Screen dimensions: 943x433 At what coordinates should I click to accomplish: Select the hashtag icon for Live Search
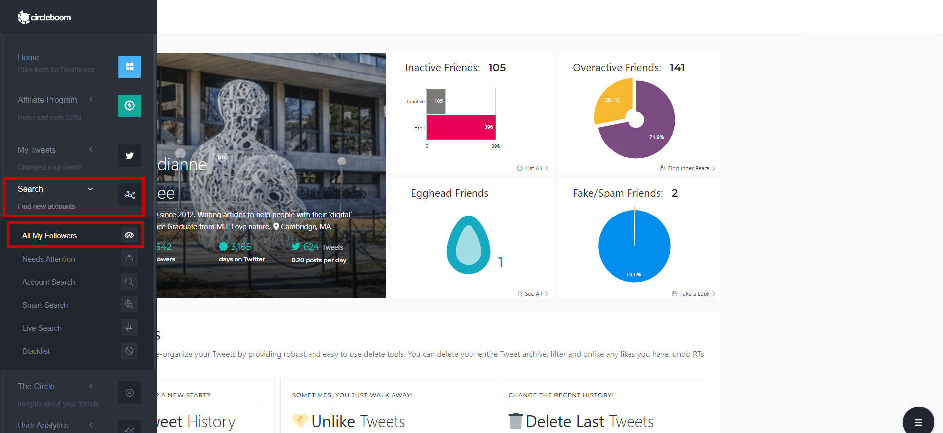click(129, 327)
